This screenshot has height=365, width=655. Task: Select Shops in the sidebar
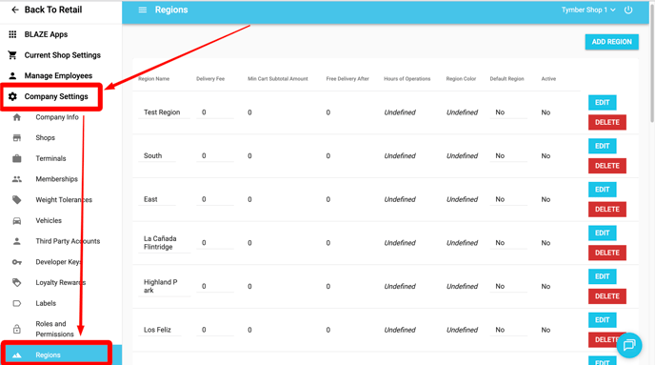[45, 137]
